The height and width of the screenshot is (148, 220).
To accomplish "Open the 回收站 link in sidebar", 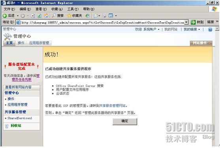I will click(16, 126).
